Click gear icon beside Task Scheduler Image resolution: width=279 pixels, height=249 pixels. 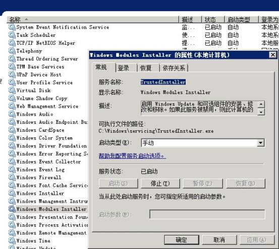coord(12,35)
